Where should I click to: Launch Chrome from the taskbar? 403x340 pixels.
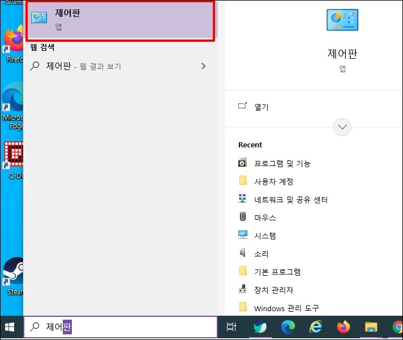click(398, 327)
